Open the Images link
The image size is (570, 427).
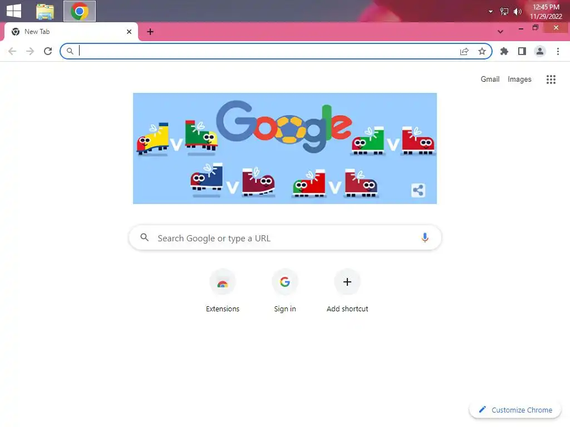(x=519, y=79)
